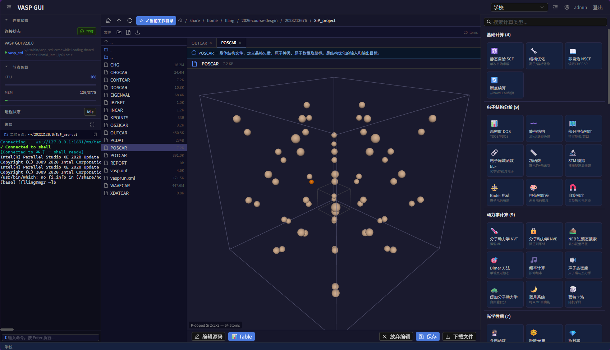Open the 分子动力学 NVE card
This screenshot has width=610, height=350.
544,236
